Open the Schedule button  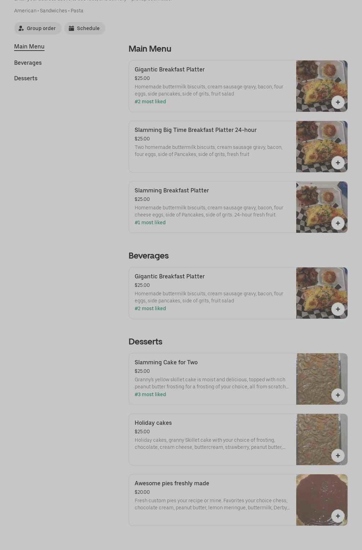pos(85,28)
